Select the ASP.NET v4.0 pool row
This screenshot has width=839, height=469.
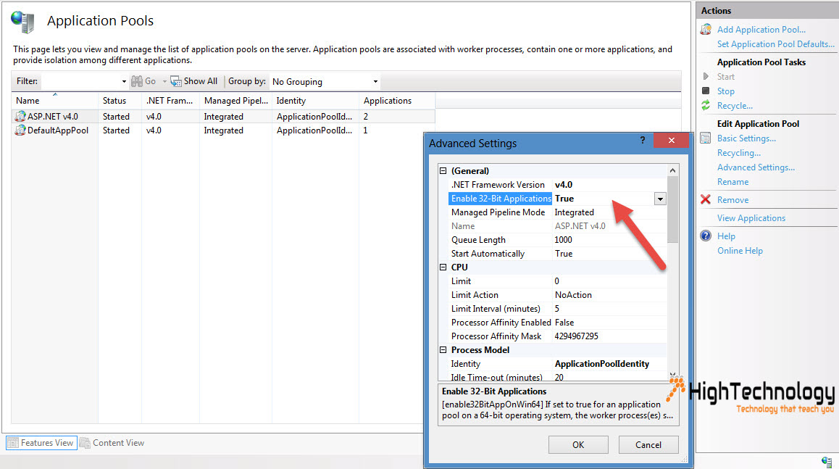(223, 116)
